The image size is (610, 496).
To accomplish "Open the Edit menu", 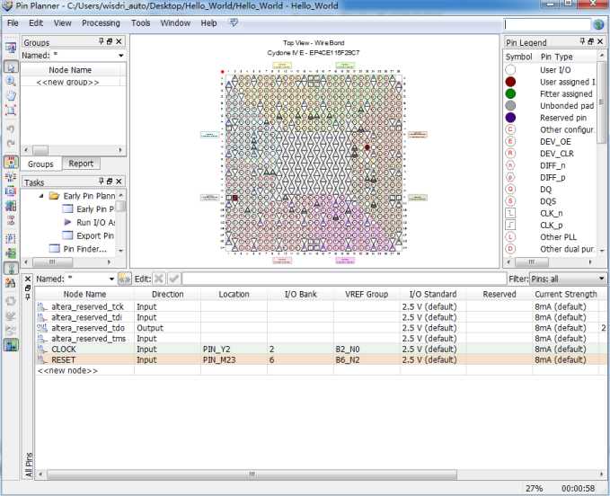I will 36,23.
